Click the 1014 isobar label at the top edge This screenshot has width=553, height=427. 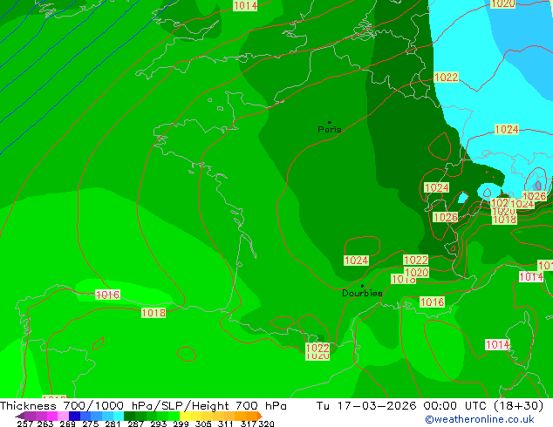click(245, 5)
